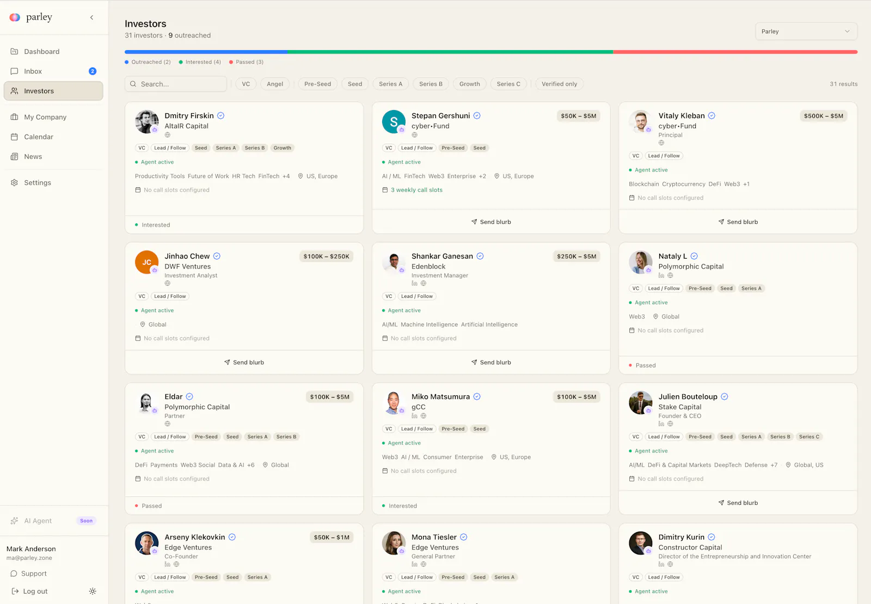Click the blue Outreached progress segment
The height and width of the screenshot is (604, 871).
[x=206, y=52]
